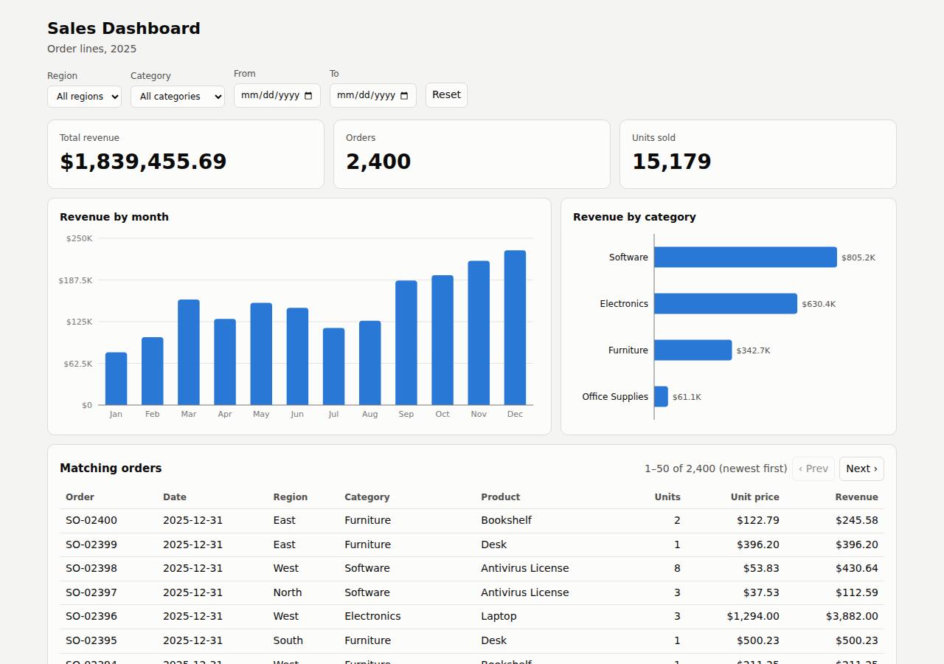This screenshot has height=664, width=944.
Task: Go to the Next page of orders
Action: point(861,468)
